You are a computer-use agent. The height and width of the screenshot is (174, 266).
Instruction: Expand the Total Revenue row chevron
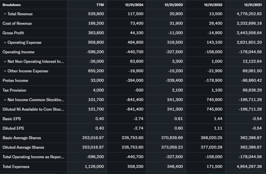[x=5, y=14]
